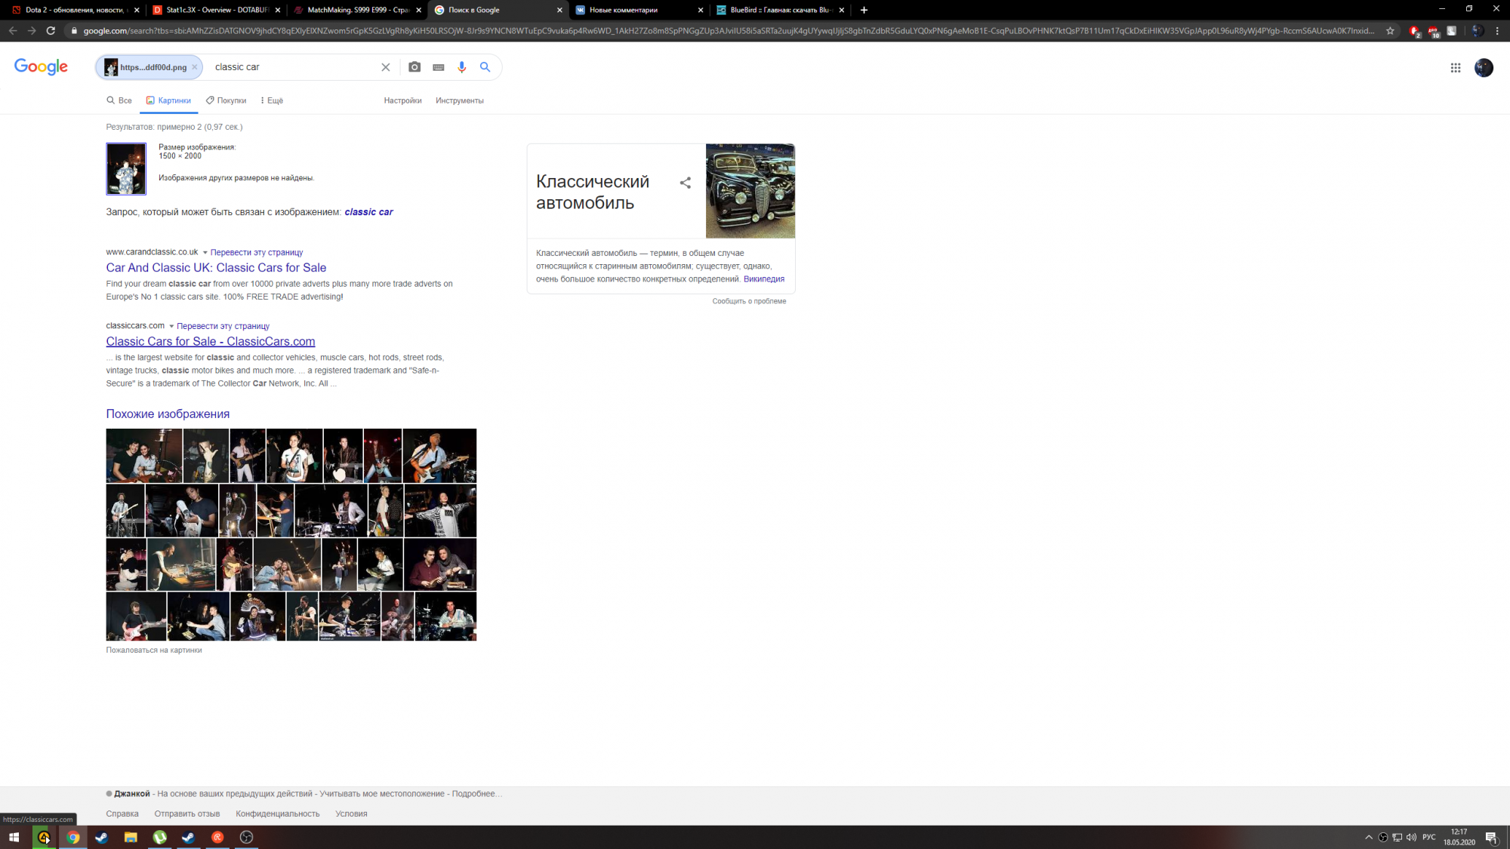Open the classic car image in knowledge panel
The height and width of the screenshot is (849, 1510).
point(750,190)
